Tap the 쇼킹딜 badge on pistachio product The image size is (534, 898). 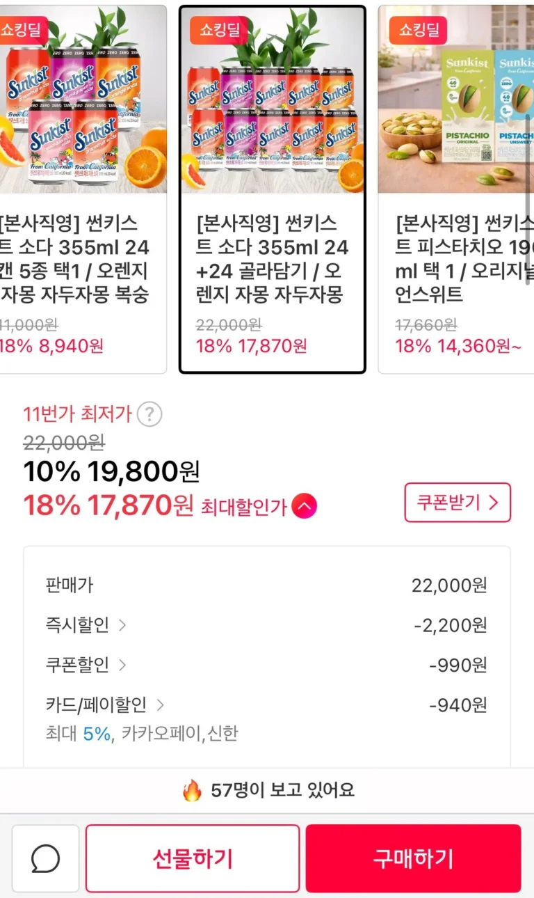point(418,30)
